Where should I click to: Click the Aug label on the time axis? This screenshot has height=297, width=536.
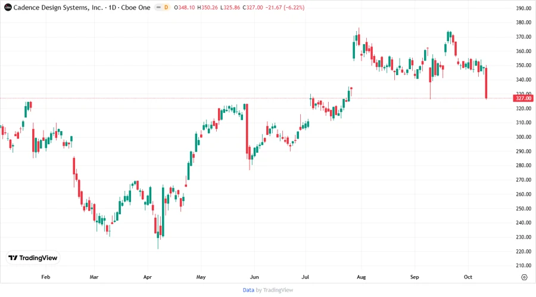pos(360,277)
